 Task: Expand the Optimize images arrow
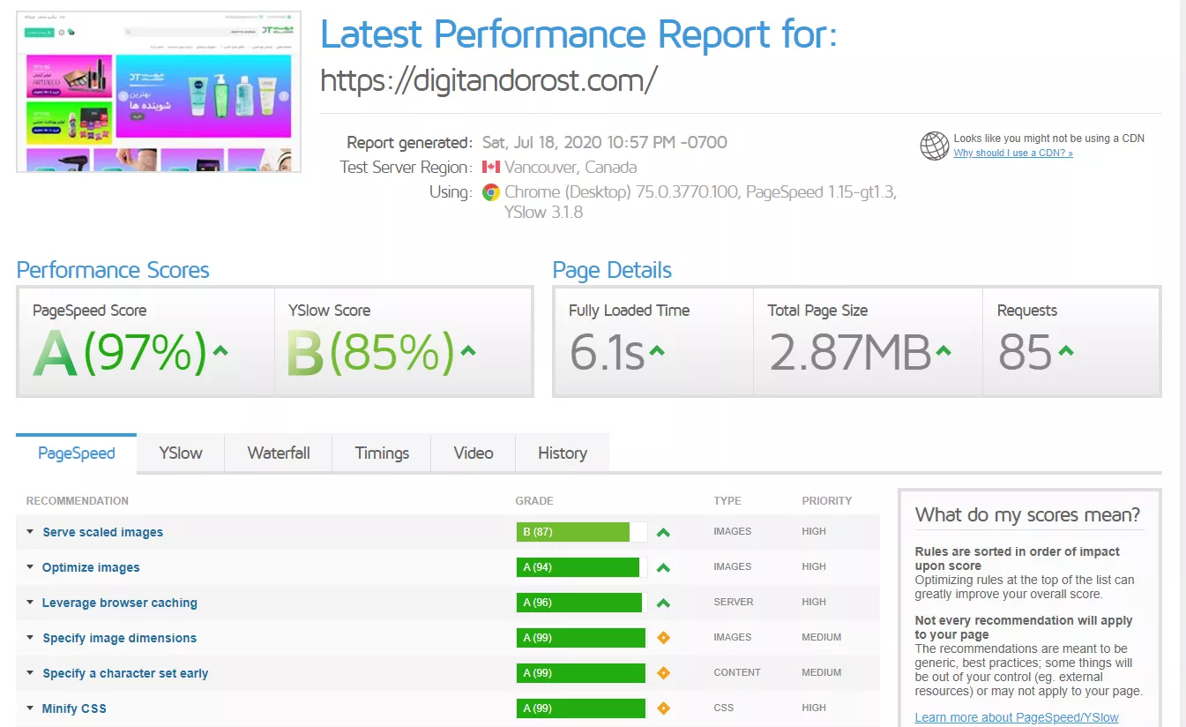pos(30,567)
